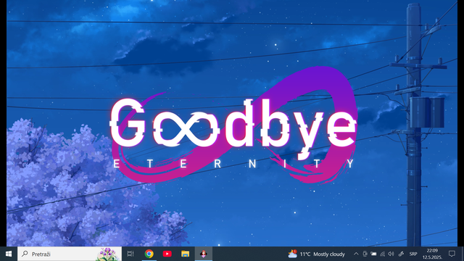This screenshot has height=261, width=464.
Task: Open the YouTube taskbar app
Action: pos(167,254)
